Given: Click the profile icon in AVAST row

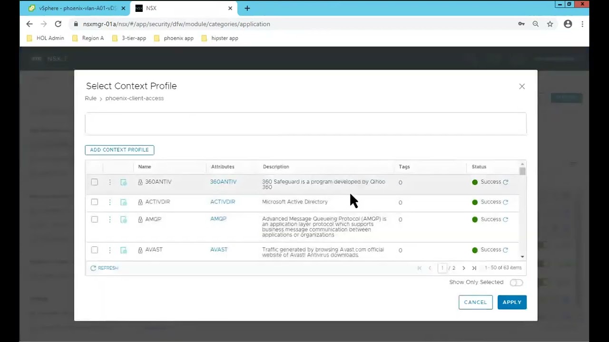Looking at the screenshot, I should coord(124,250).
